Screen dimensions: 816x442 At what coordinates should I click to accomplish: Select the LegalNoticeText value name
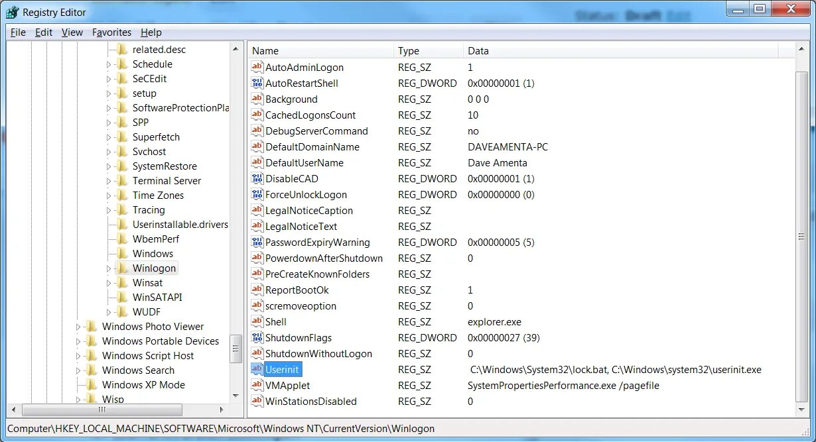pos(301,226)
